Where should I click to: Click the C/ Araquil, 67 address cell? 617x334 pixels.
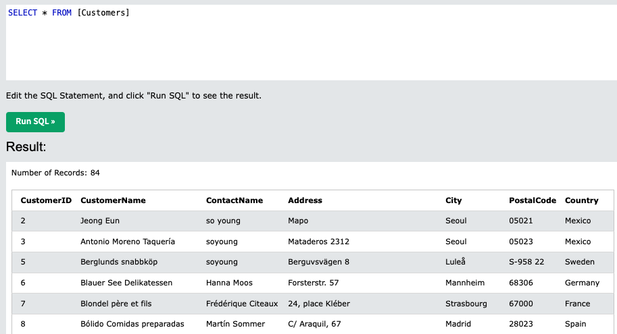pyautogui.click(x=314, y=324)
